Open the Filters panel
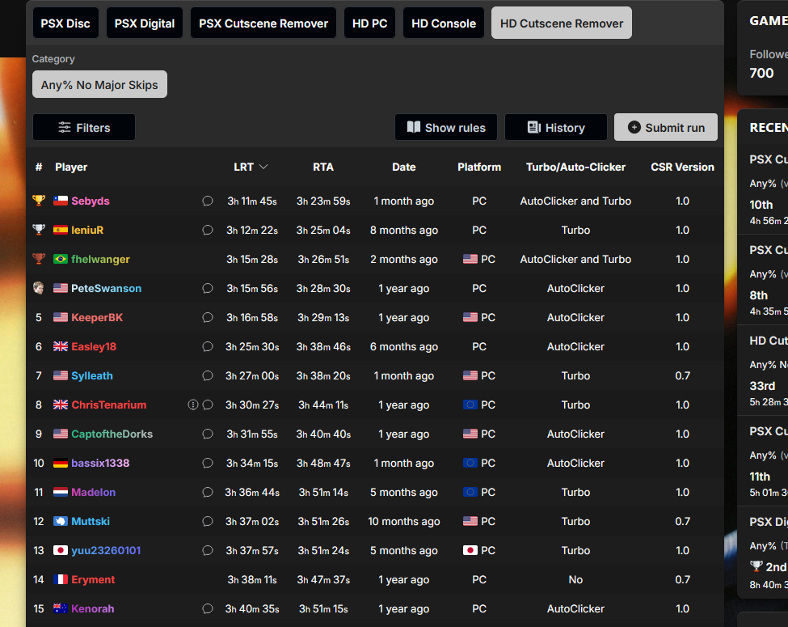Screen dimensions: 788x627 pyautogui.click(x=84, y=127)
